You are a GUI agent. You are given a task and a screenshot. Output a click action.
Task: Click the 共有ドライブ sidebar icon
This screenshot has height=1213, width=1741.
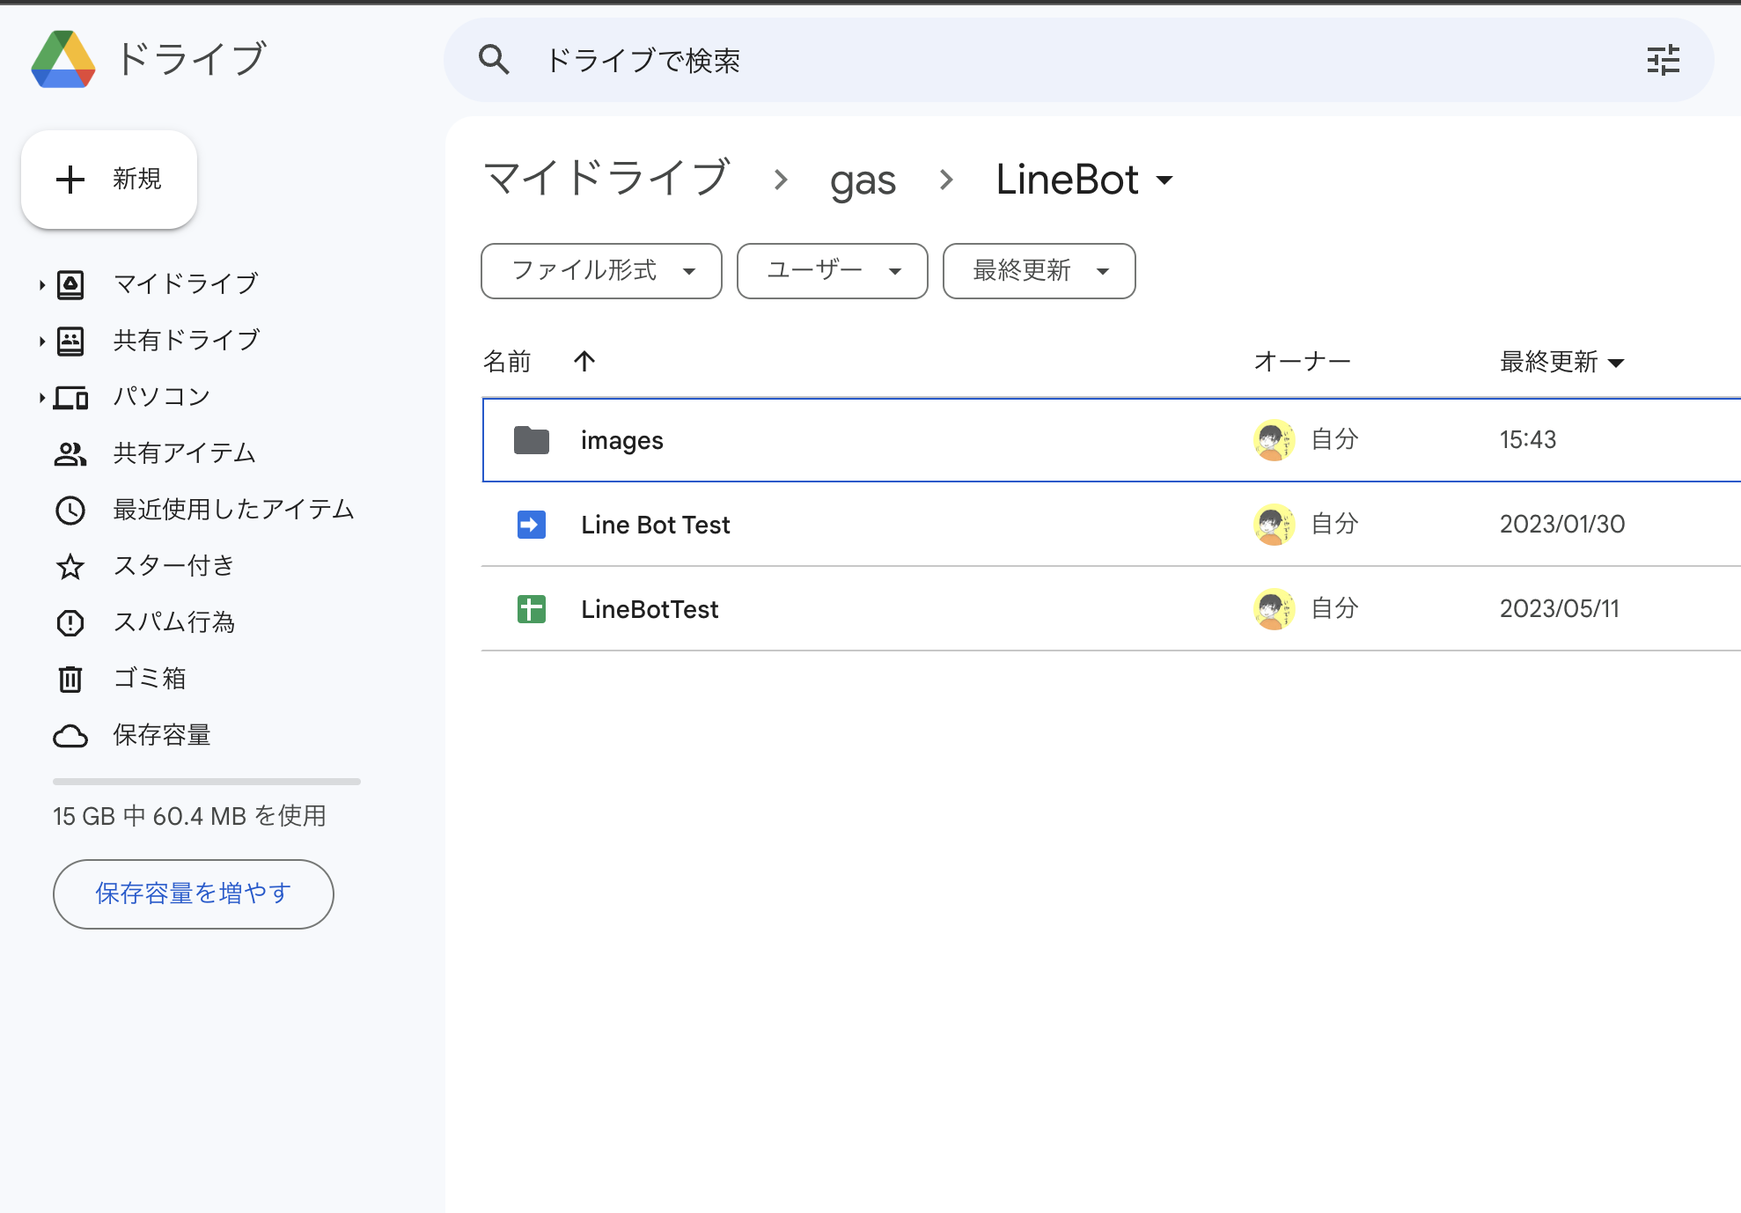[70, 341]
